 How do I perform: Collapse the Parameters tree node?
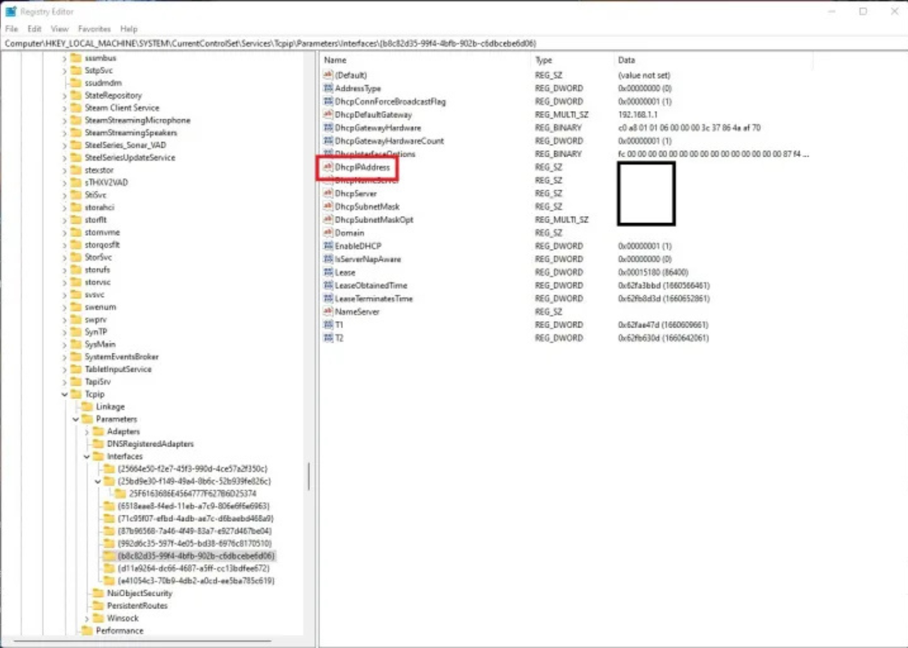(x=76, y=419)
